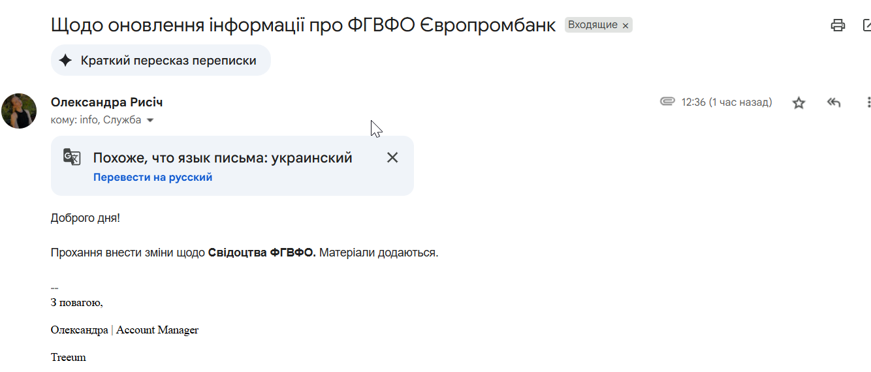The width and height of the screenshot is (871, 372).
Task: Reply to all with the double-arrow icon
Action: (834, 102)
